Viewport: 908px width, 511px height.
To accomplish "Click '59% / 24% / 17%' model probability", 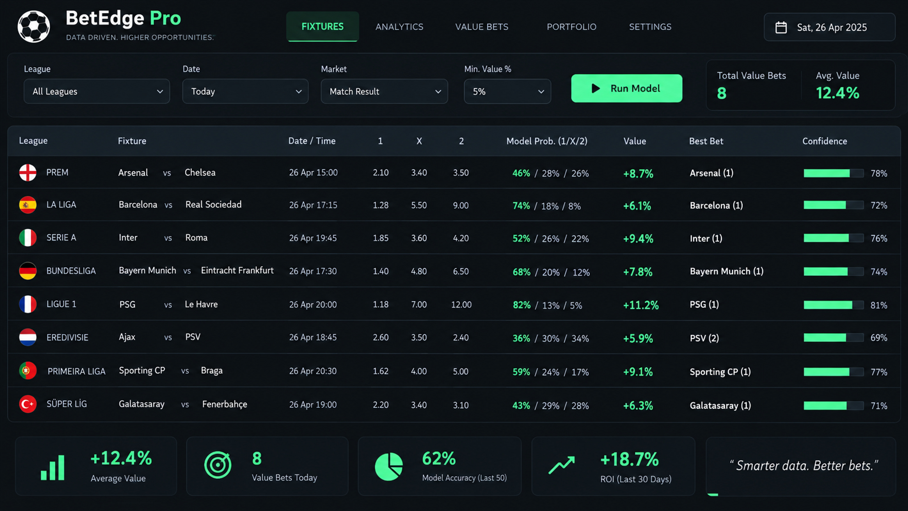I will (550, 372).
